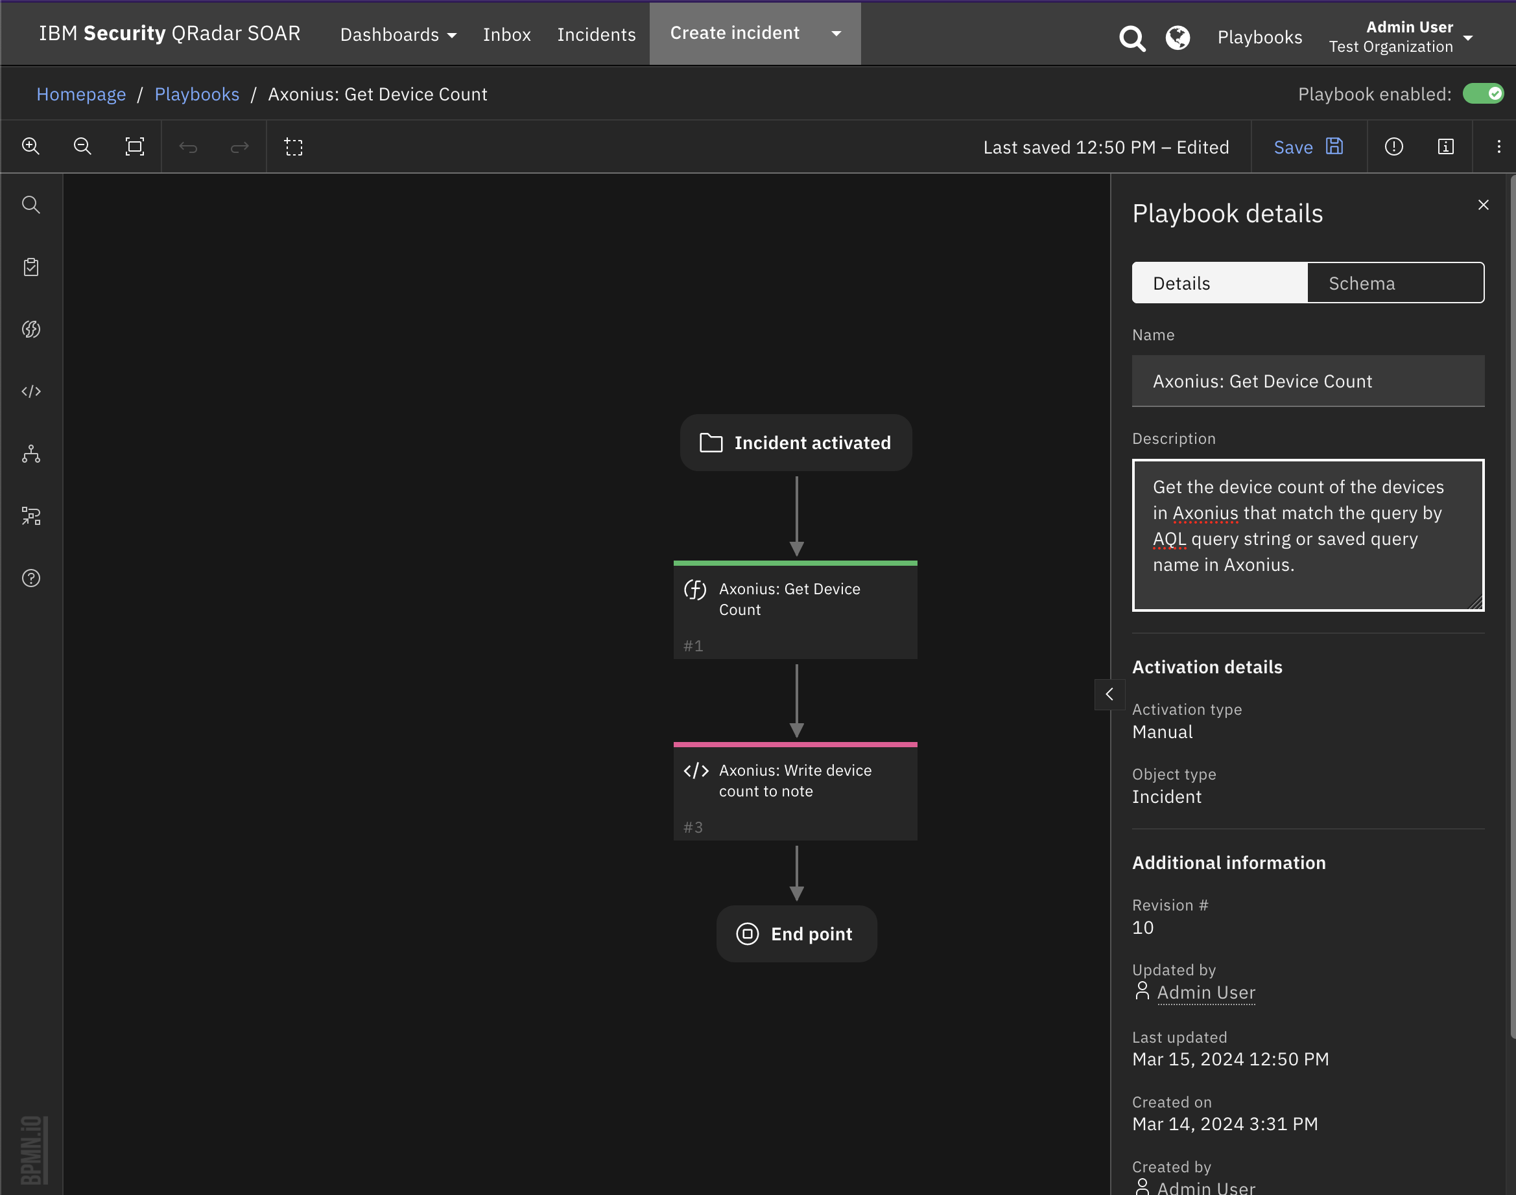Fit the canvas to view icon
Viewport: 1516px width, 1195px height.
click(x=134, y=146)
